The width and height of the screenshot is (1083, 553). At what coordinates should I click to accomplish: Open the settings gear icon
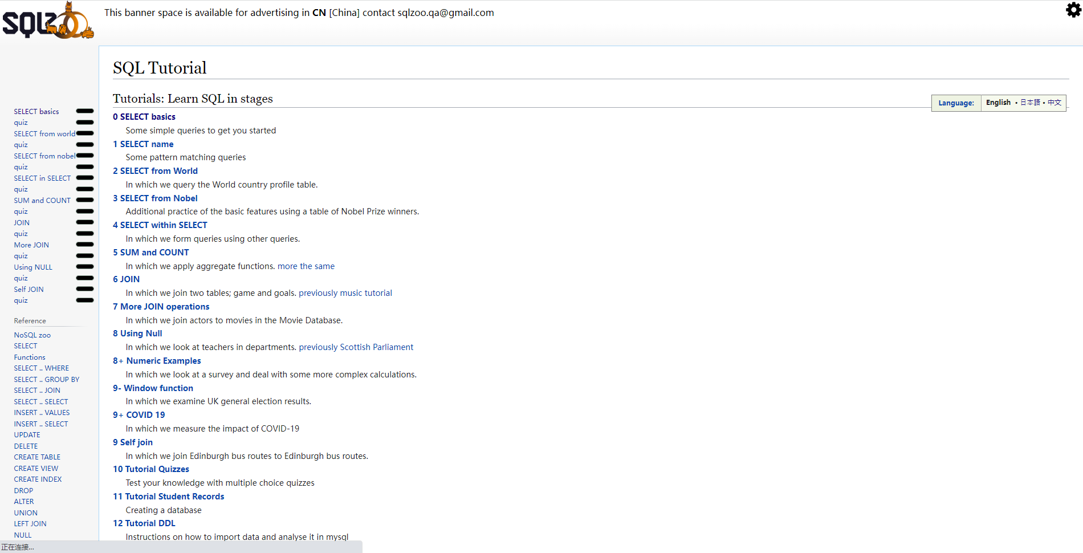tap(1073, 10)
